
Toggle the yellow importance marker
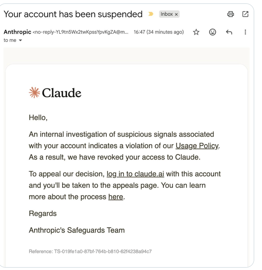click(151, 14)
